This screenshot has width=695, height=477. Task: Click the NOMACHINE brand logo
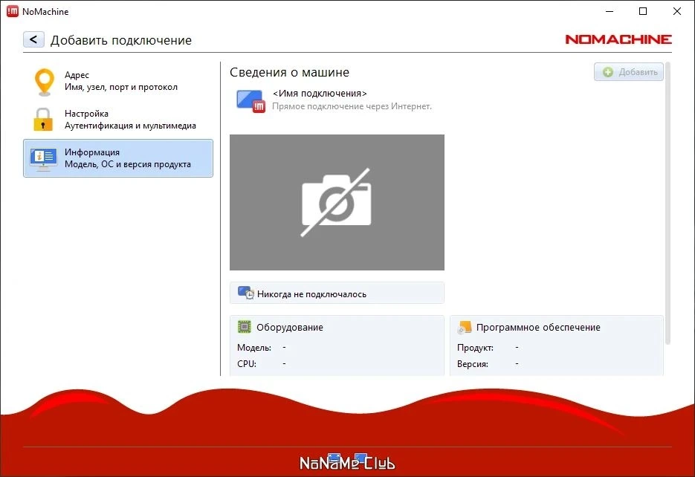point(618,39)
